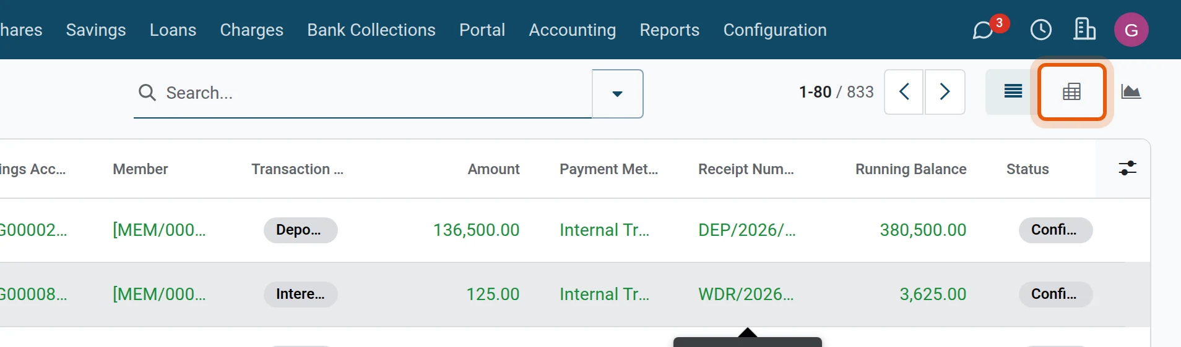
Task: Sort by Status column header
Action: pos(1027,169)
